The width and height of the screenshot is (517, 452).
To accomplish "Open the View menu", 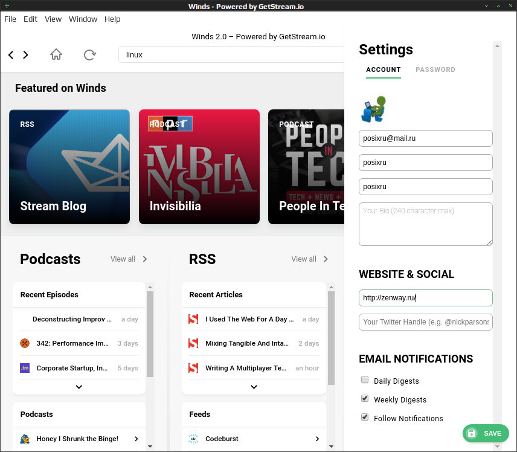I will click(x=53, y=19).
